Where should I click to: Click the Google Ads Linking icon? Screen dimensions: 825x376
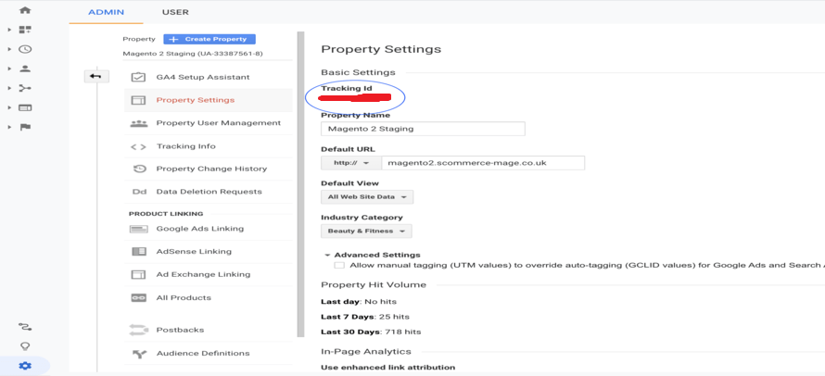click(138, 229)
